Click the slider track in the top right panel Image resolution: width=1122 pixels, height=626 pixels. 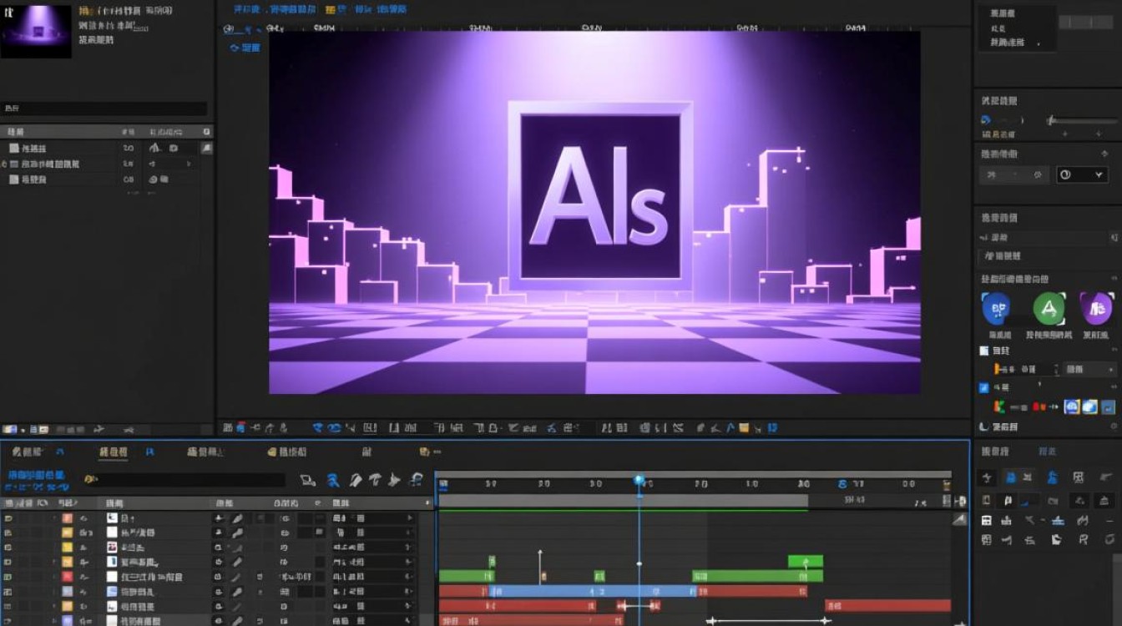(1082, 121)
